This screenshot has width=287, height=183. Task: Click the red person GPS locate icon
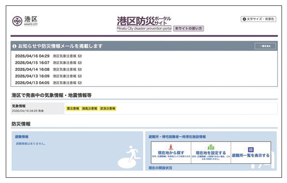click(x=171, y=147)
